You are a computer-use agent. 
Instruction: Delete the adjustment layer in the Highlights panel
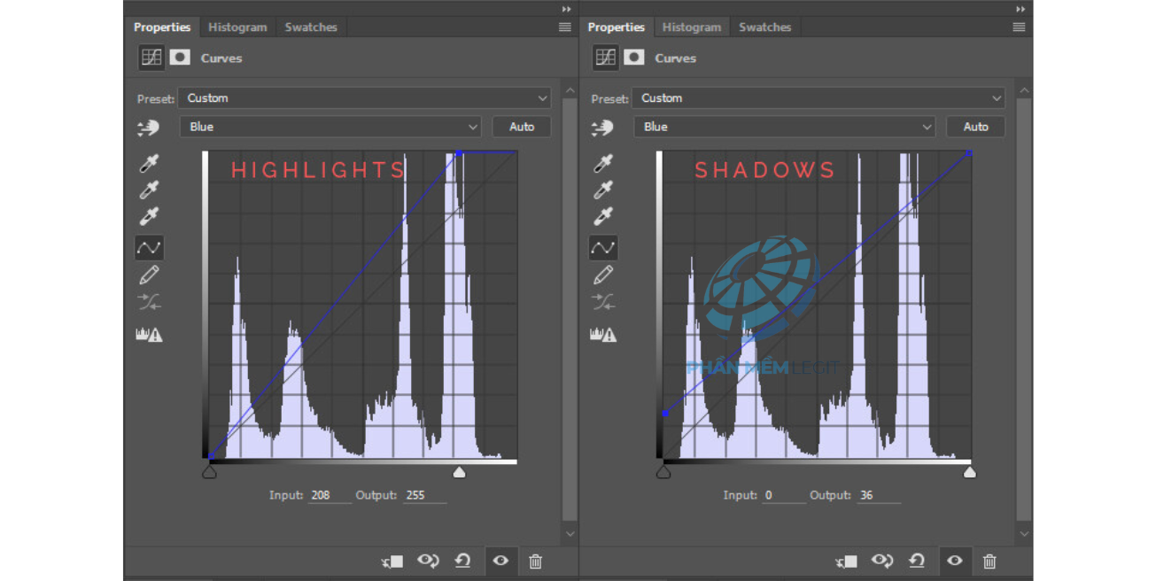pyautogui.click(x=535, y=561)
